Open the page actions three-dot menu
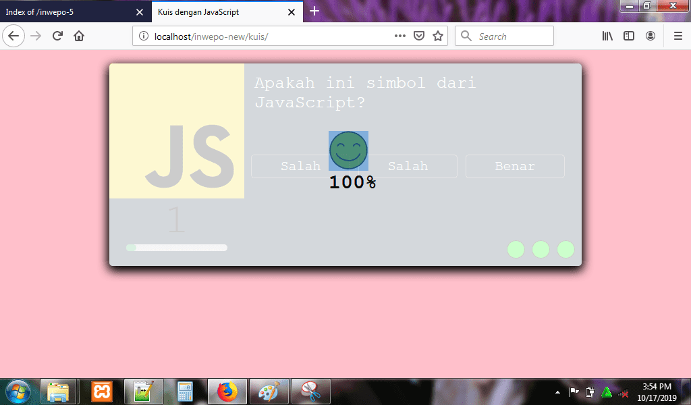This screenshot has width=691, height=405. [x=399, y=36]
